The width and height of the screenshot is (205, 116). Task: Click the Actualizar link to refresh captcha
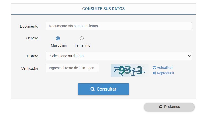pos(165,68)
